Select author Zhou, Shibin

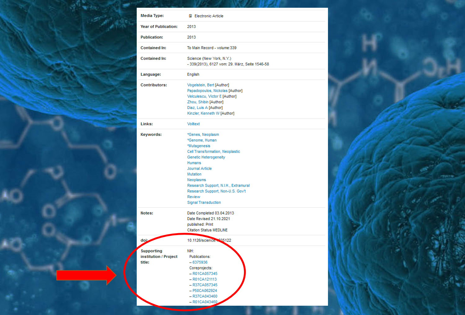198,102
